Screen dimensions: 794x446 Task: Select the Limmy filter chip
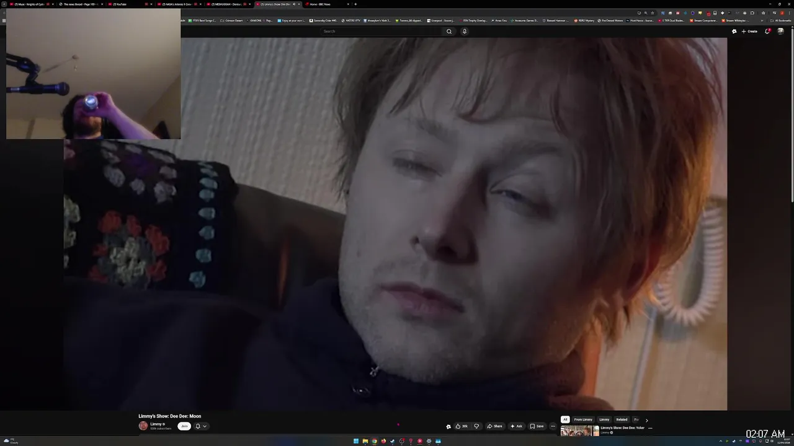[604, 419]
